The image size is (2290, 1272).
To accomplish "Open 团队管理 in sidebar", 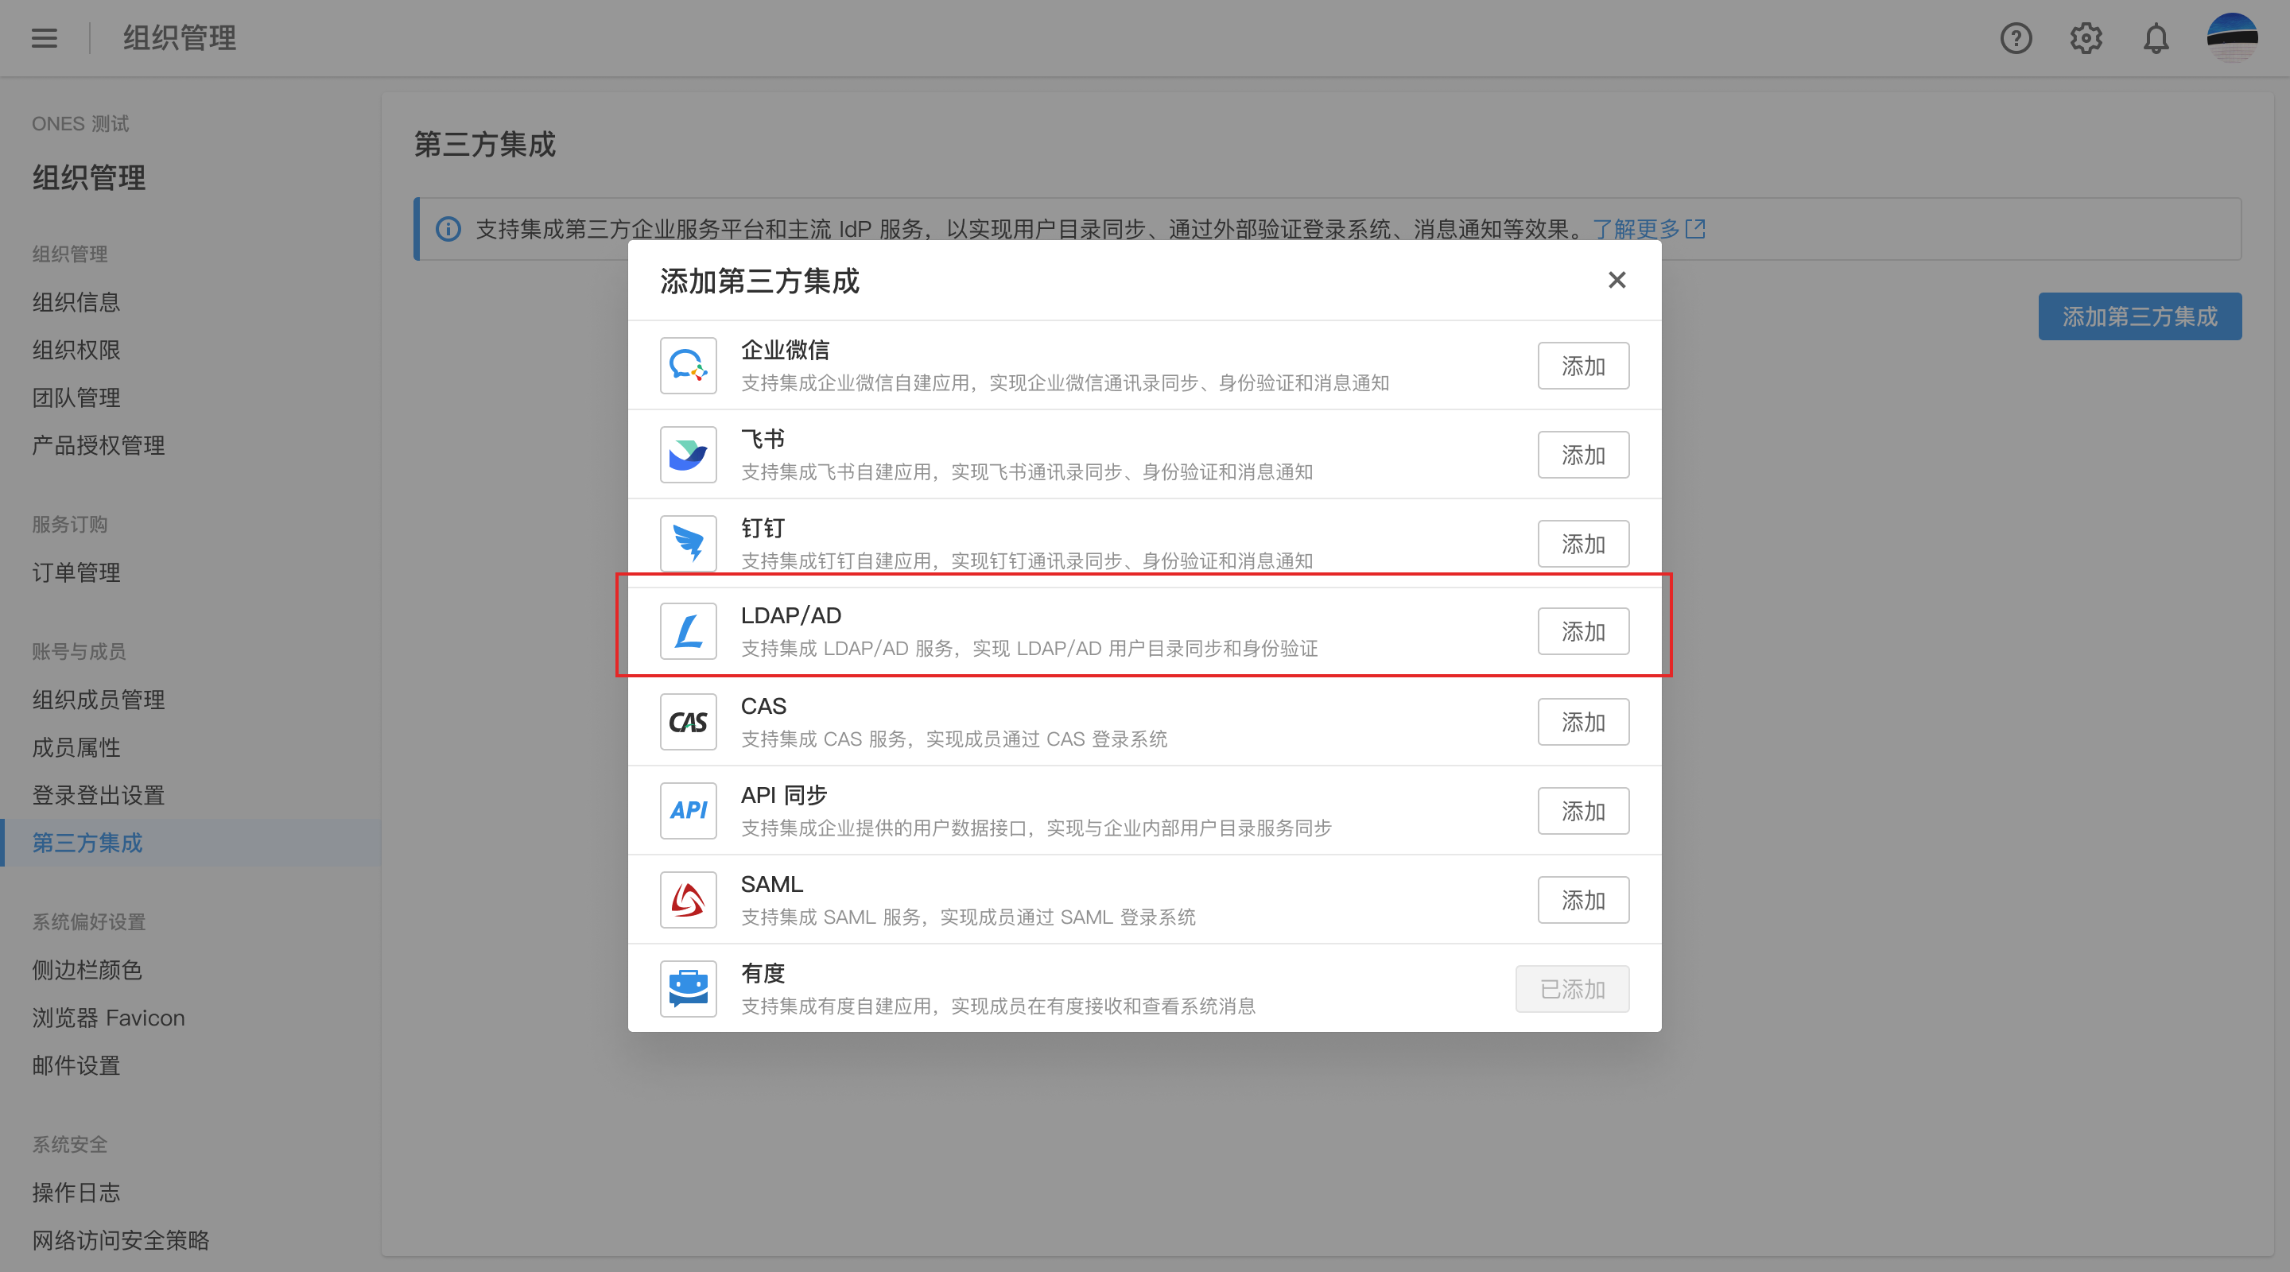I will (x=76, y=397).
